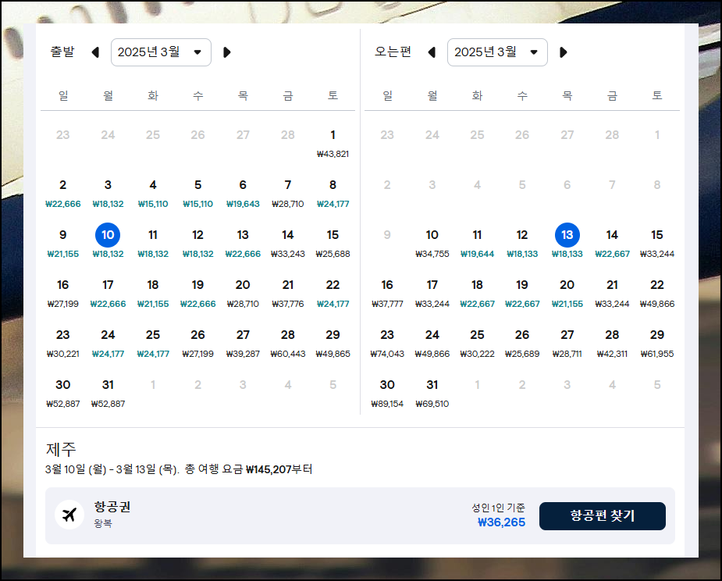Select return date 26 priced ₩25,689
This screenshot has width=722, height=581.
click(522, 344)
